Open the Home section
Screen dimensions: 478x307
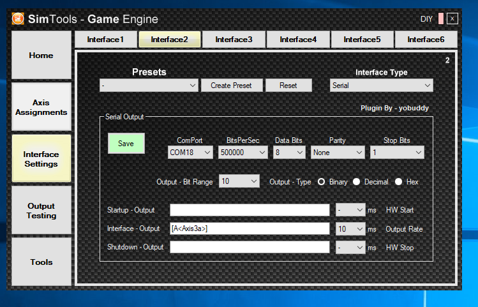click(41, 55)
